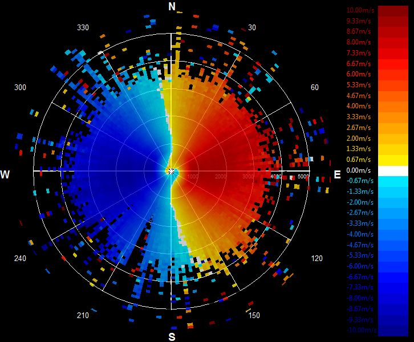
Task: Click the 300 degree azimuth label
Action: click(x=20, y=87)
